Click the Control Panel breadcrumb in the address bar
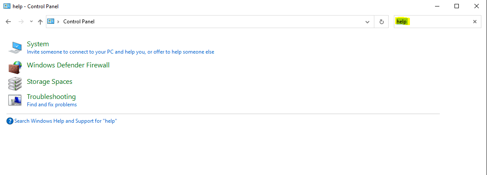 pyautogui.click(x=79, y=22)
